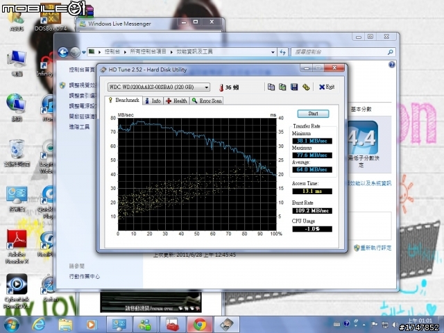
Task: Click the 所有控制台項目 breadcrumb
Action: point(148,51)
